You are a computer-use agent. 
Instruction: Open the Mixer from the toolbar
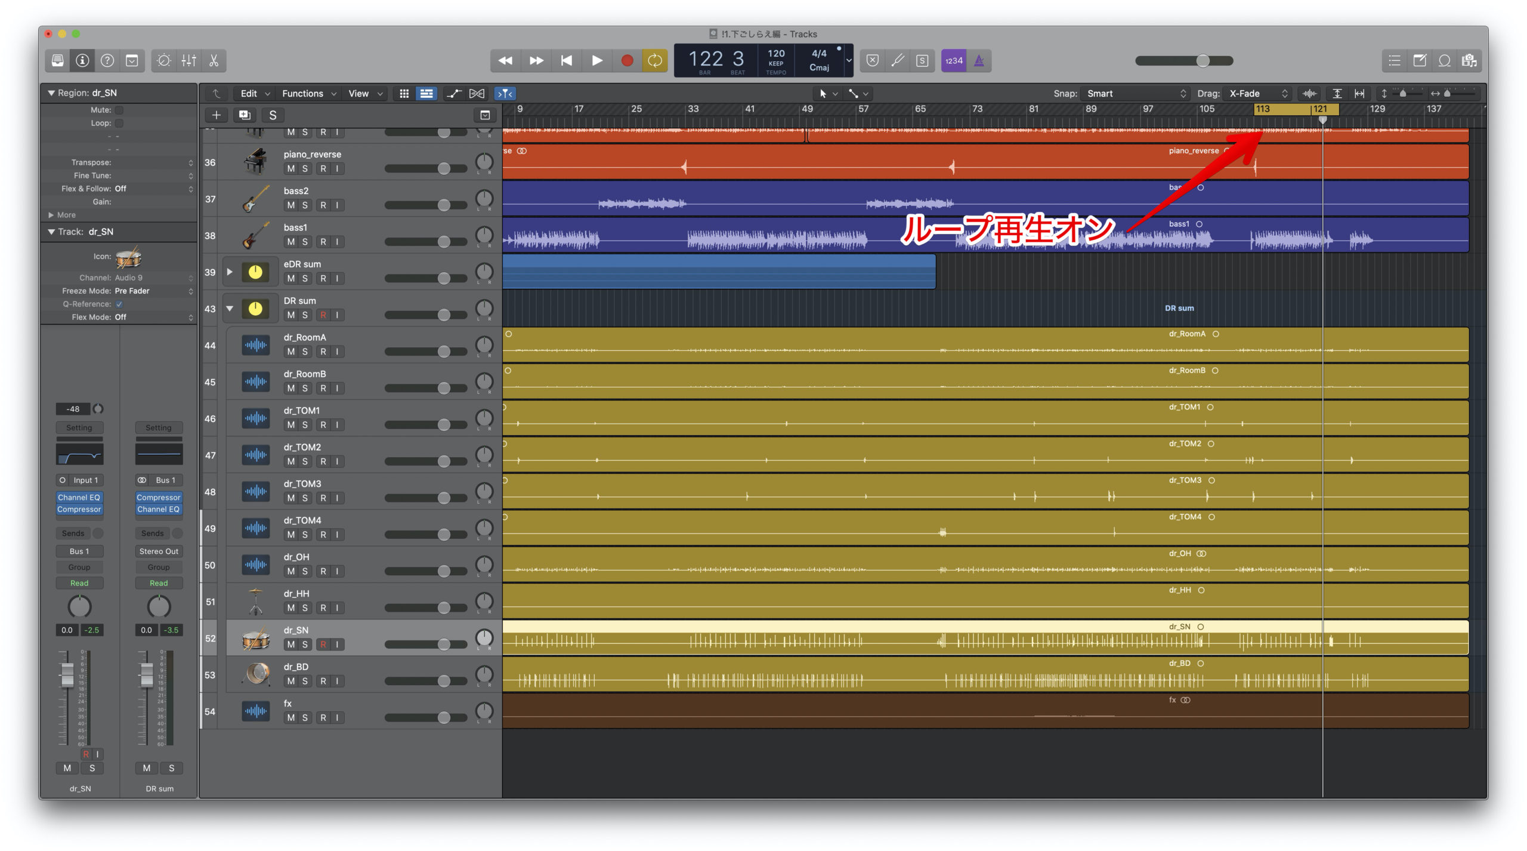pyautogui.click(x=189, y=60)
